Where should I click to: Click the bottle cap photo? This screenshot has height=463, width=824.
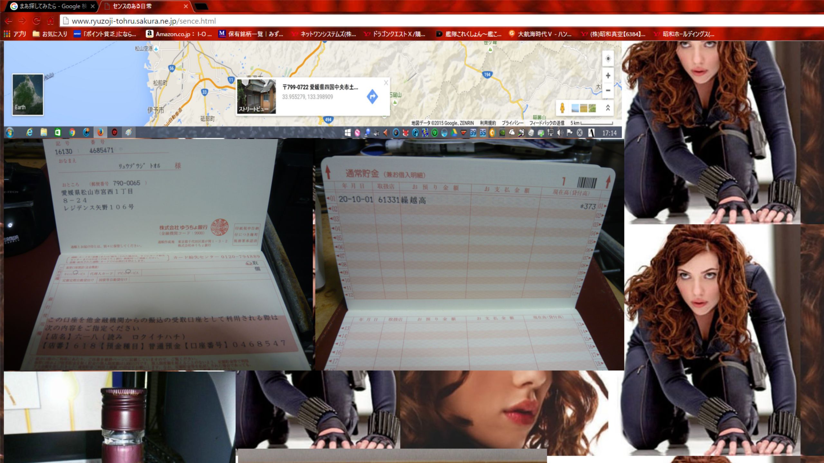pos(120,417)
